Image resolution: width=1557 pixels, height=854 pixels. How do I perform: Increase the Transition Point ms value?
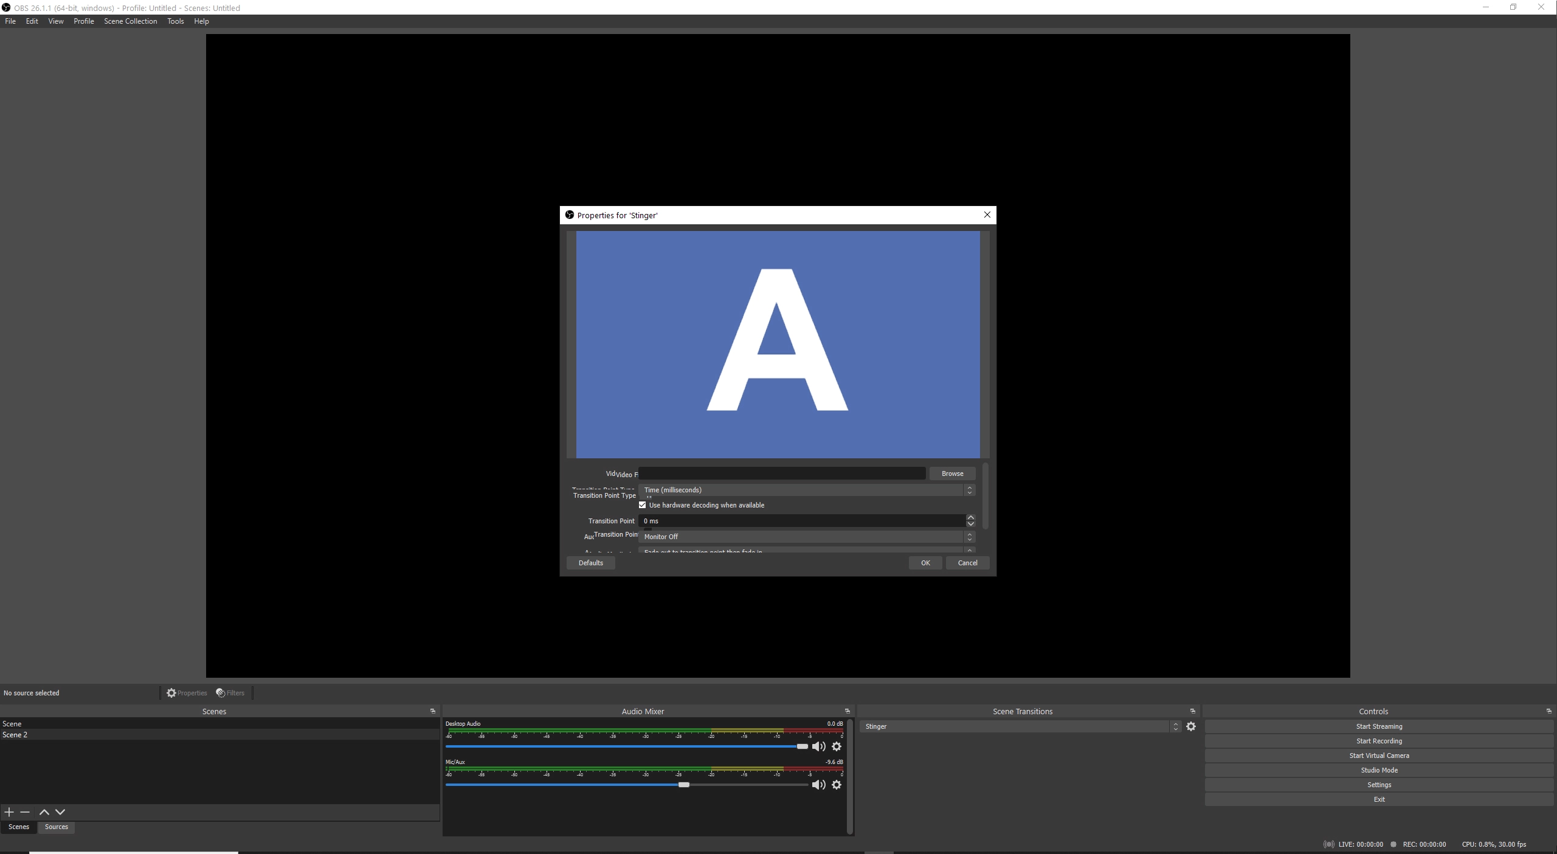[970, 517]
